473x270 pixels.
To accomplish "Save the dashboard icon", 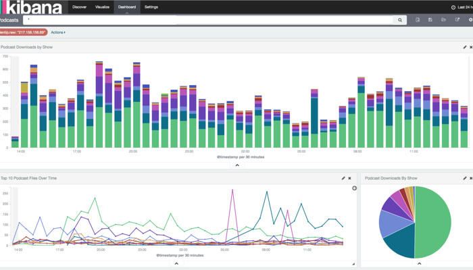I will [430, 20].
